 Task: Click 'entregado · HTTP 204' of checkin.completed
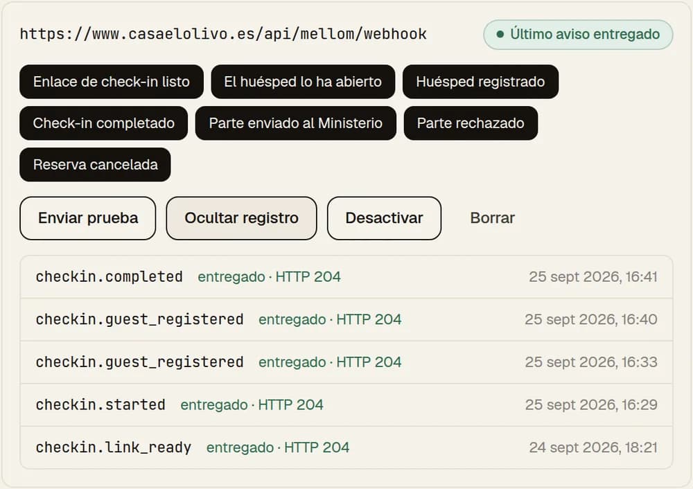coord(269,277)
